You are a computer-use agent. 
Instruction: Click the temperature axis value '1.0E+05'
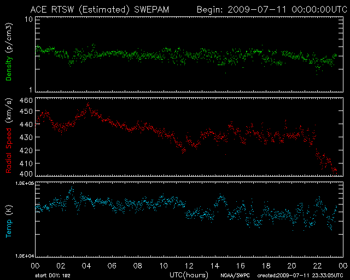25,183
